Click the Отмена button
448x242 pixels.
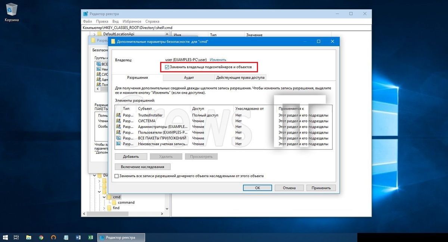(x=289, y=188)
